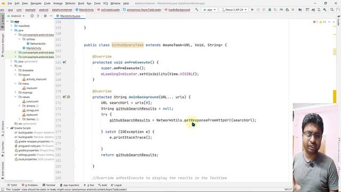Open the Navigate menu
341x192 pixels.
click(x=36, y=3)
